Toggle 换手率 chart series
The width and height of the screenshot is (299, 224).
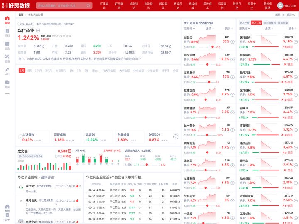(x=165, y=71)
